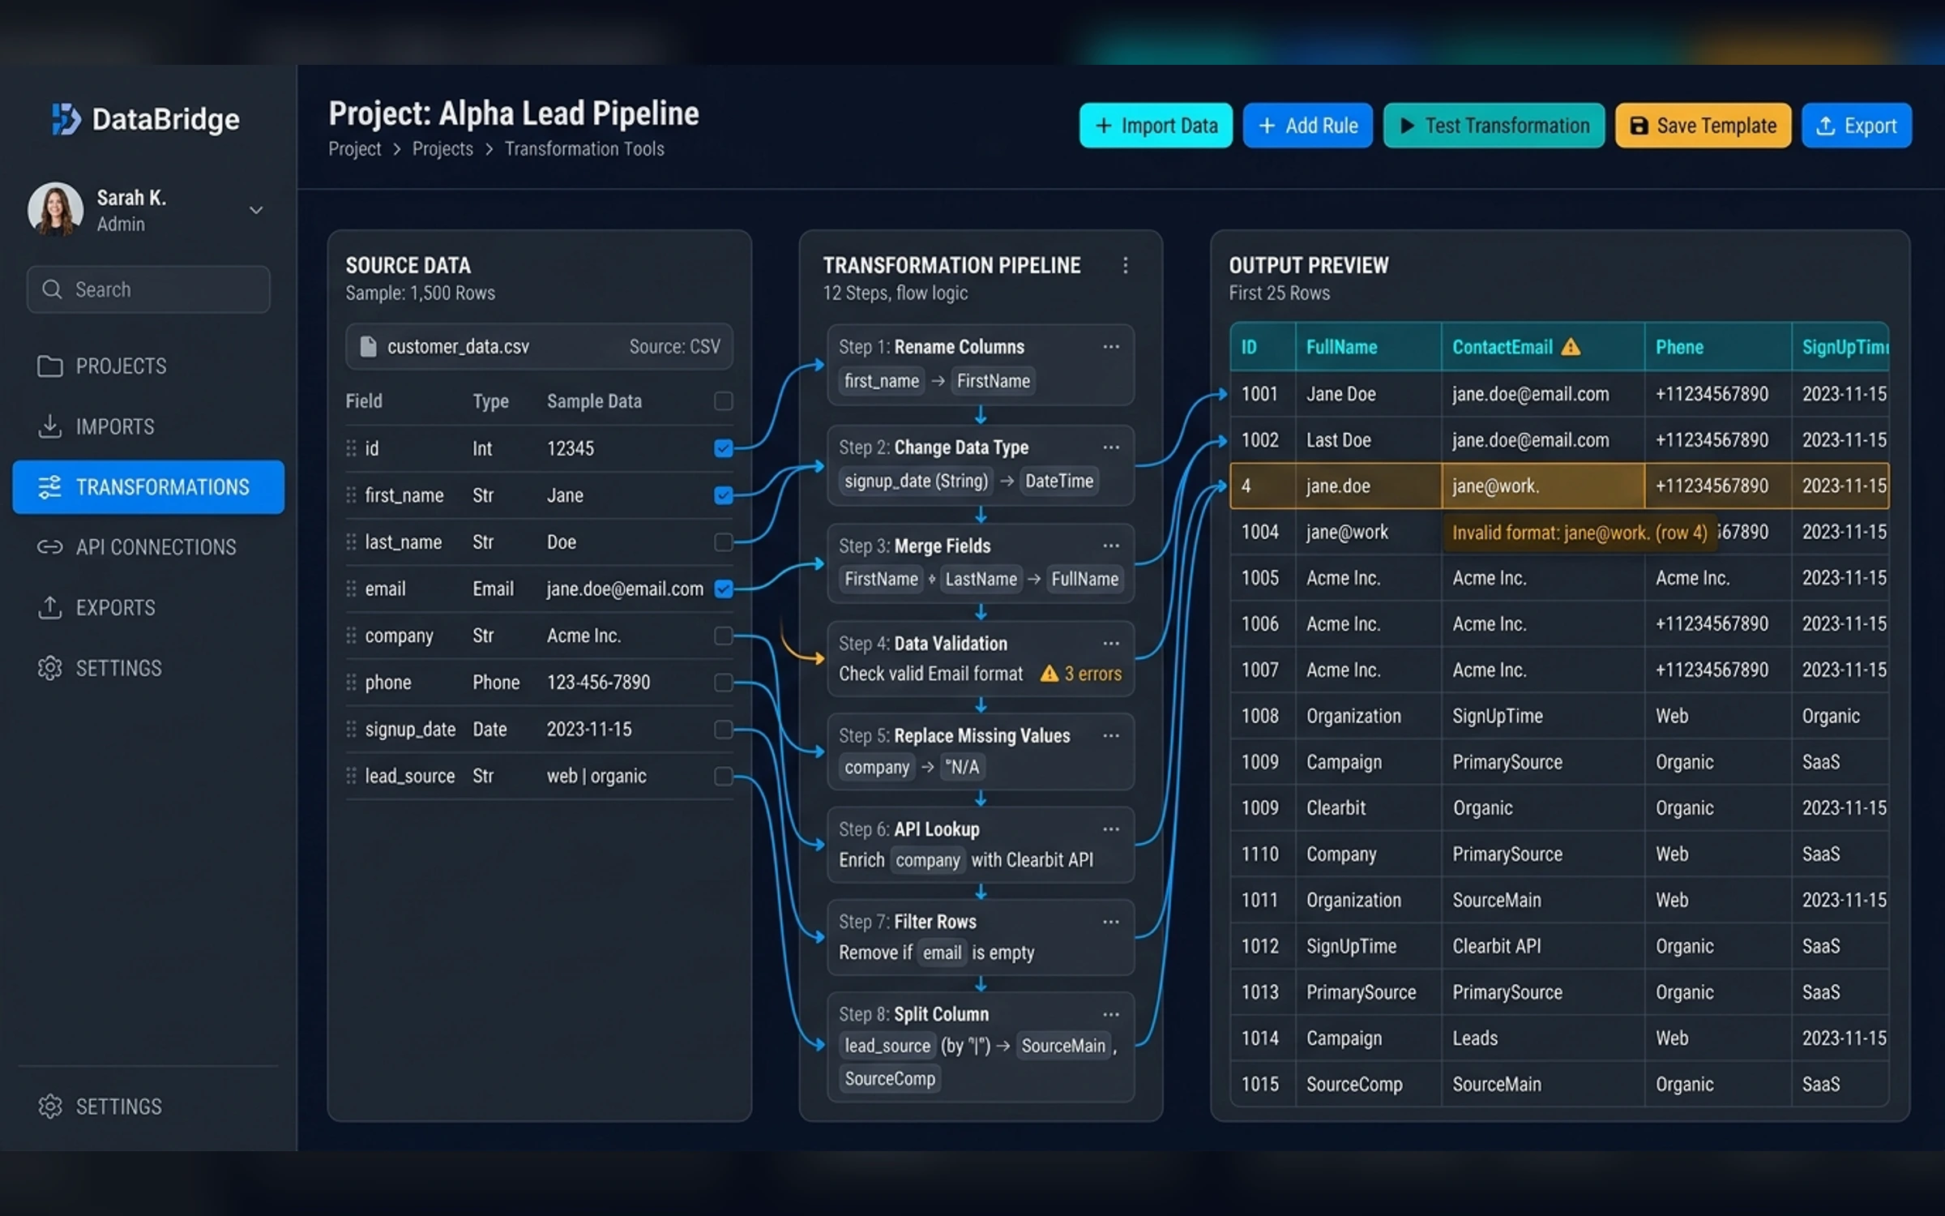Screen dimensions: 1945x1216
Task: Open IMPORTS in the sidebar
Action: click(148, 426)
